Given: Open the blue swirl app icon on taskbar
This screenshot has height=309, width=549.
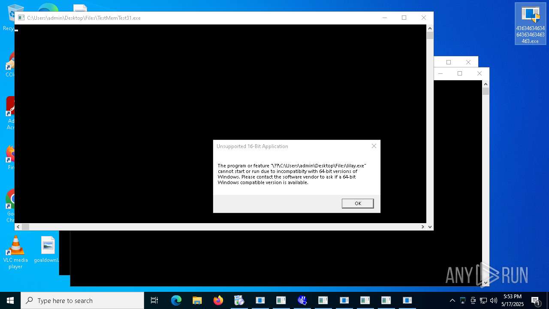Looking at the screenshot, I should (x=302, y=300).
